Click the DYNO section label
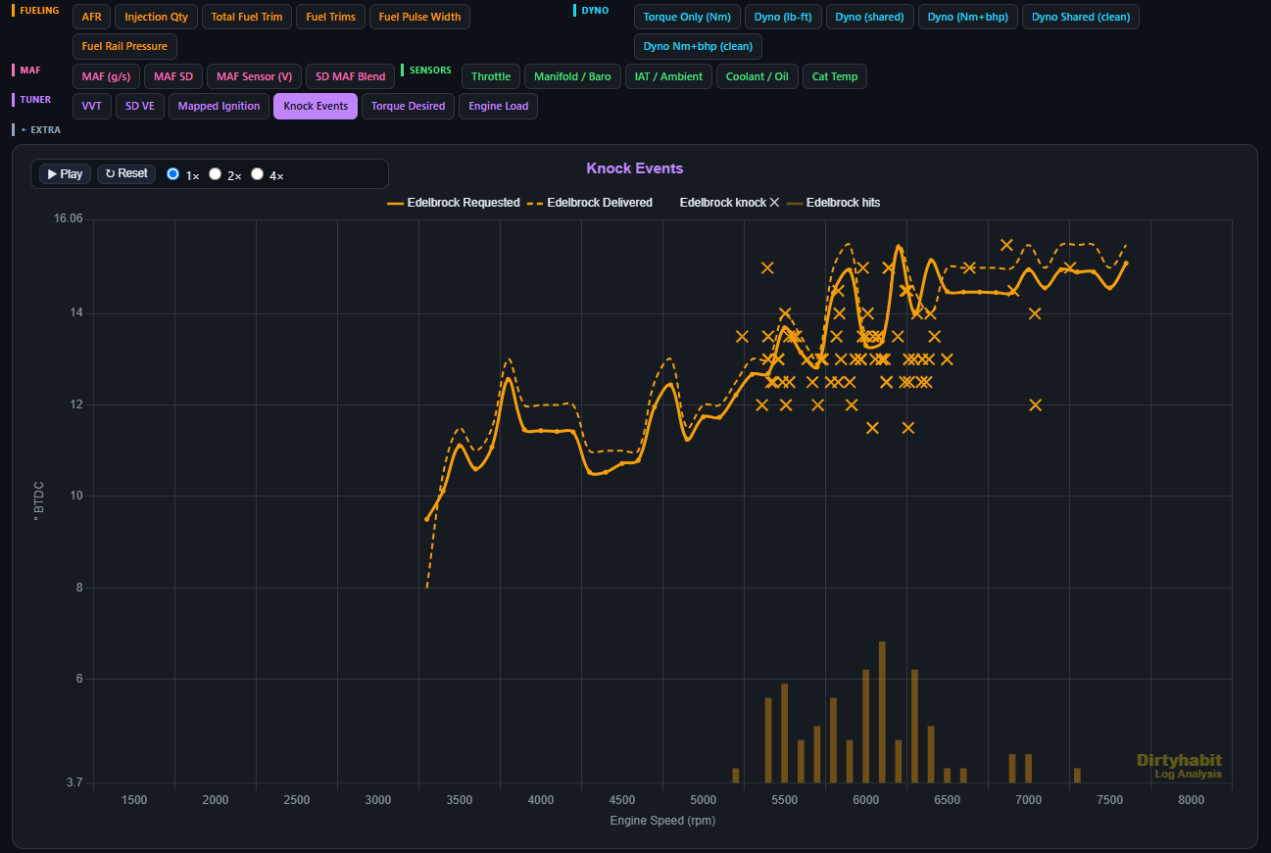This screenshot has height=853, width=1271. pyautogui.click(x=595, y=10)
